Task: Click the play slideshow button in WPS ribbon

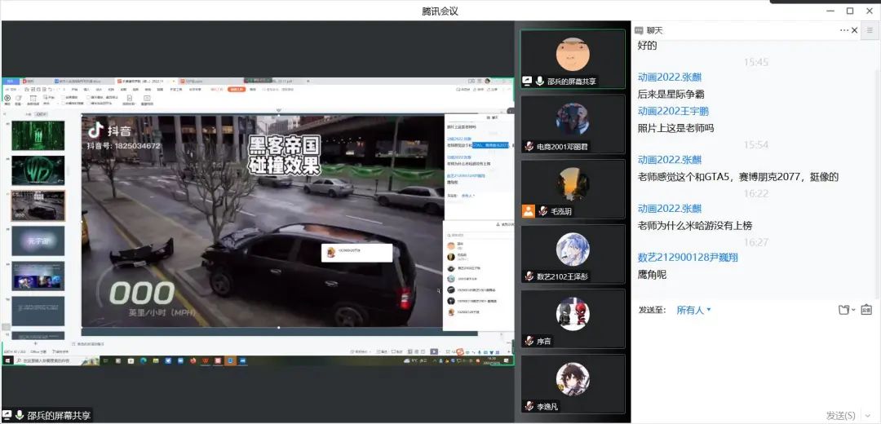Action: coord(7,99)
